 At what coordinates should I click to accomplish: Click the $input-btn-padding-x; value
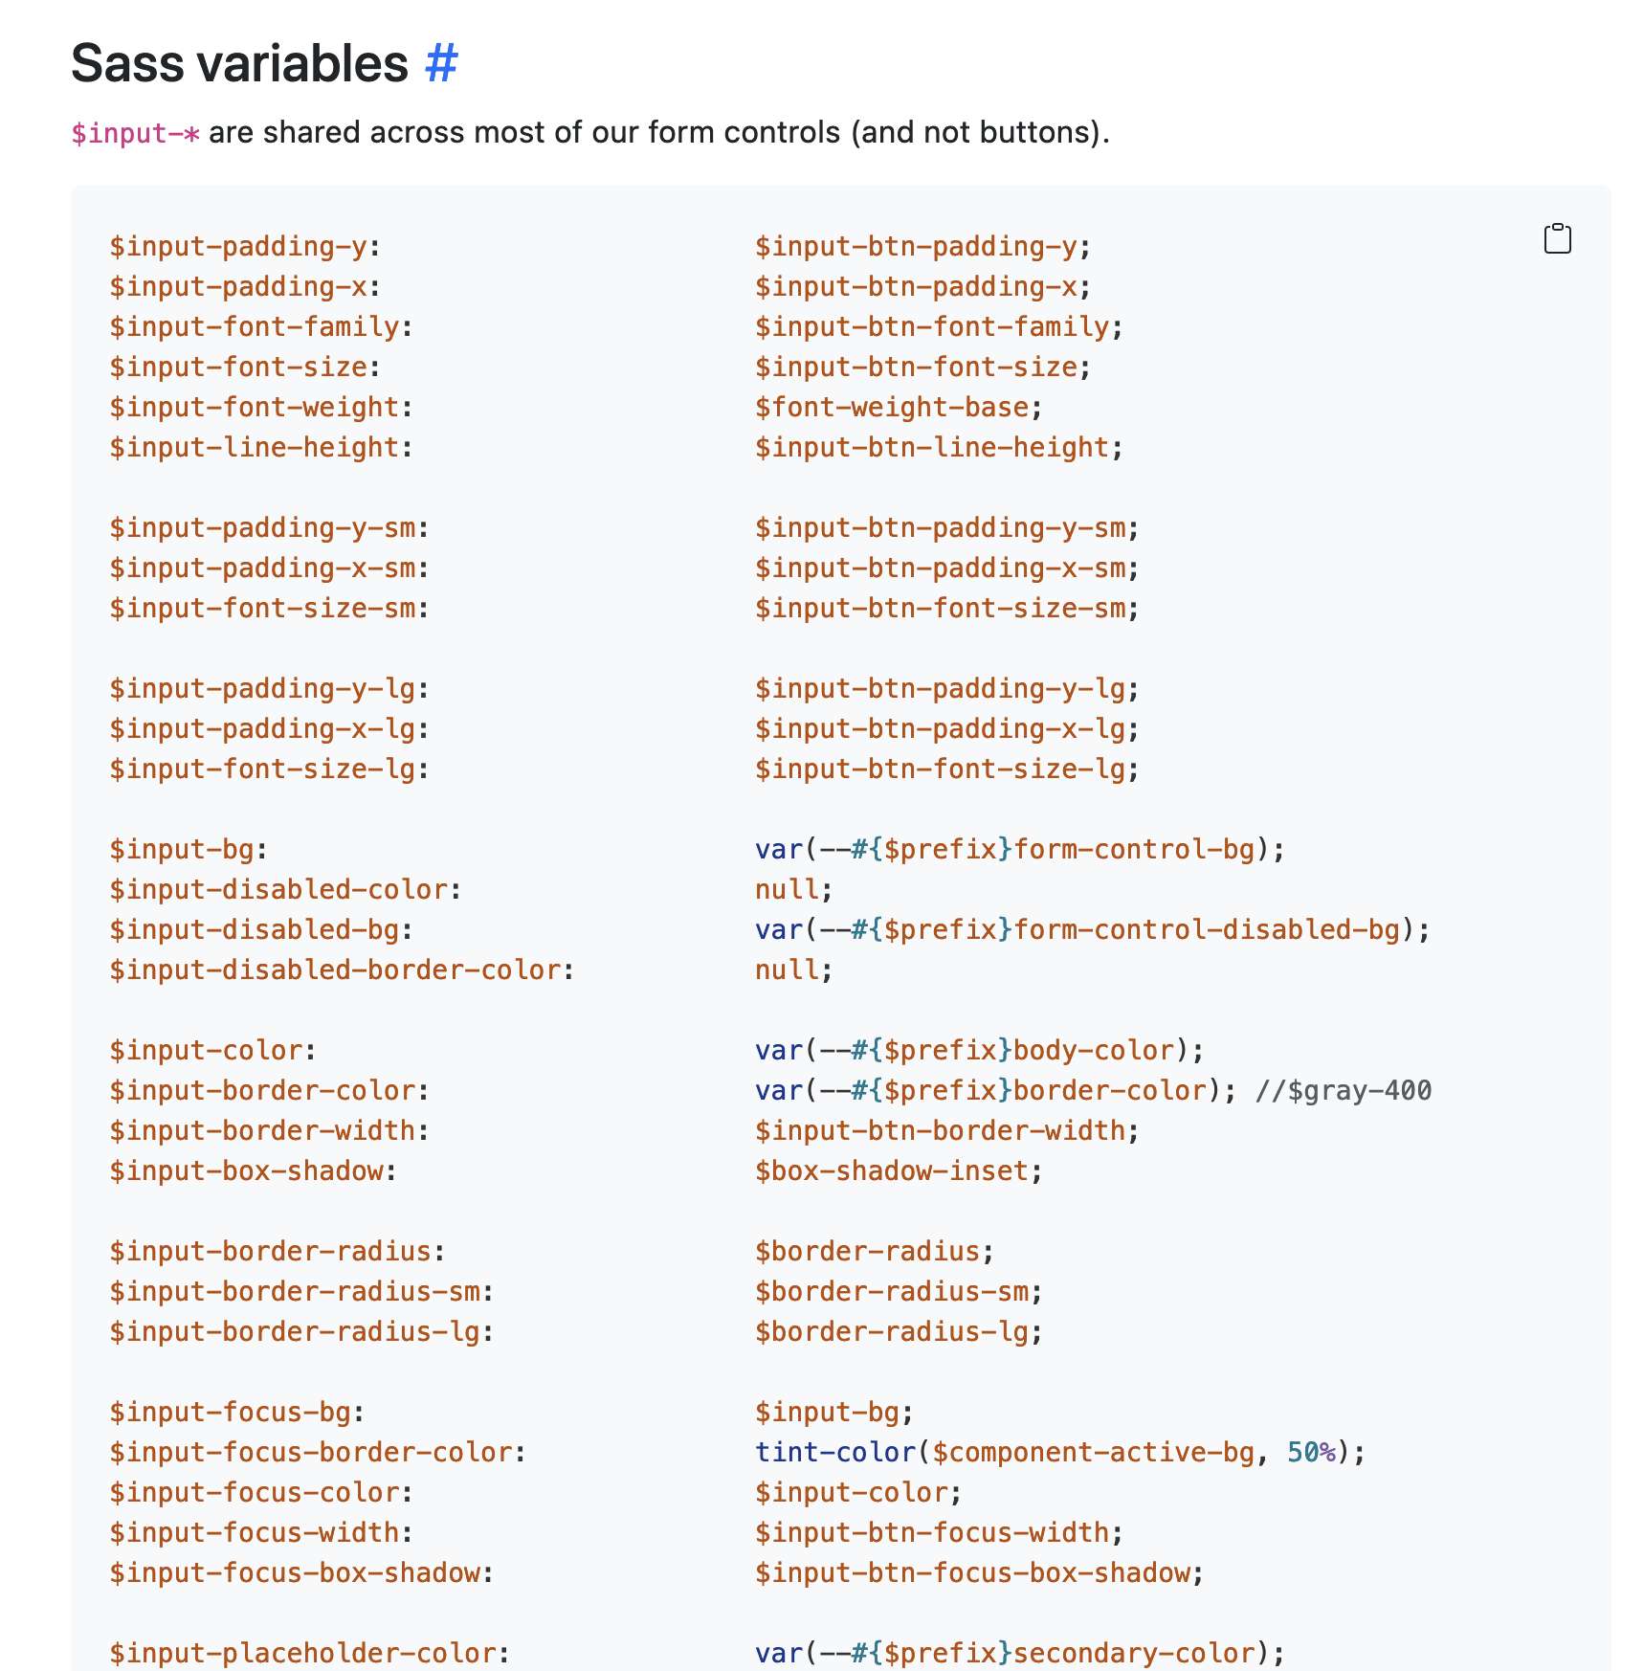click(x=923, y=287)
